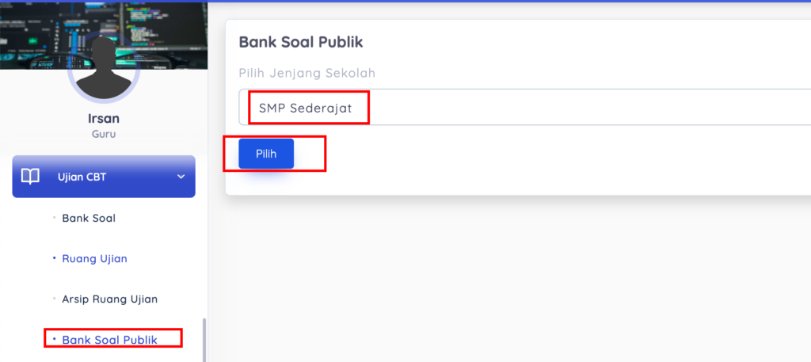Click the open book icon beside Ujian CBT
The width and height of the screenshot is (811, 362).
(x=30, y=177)
